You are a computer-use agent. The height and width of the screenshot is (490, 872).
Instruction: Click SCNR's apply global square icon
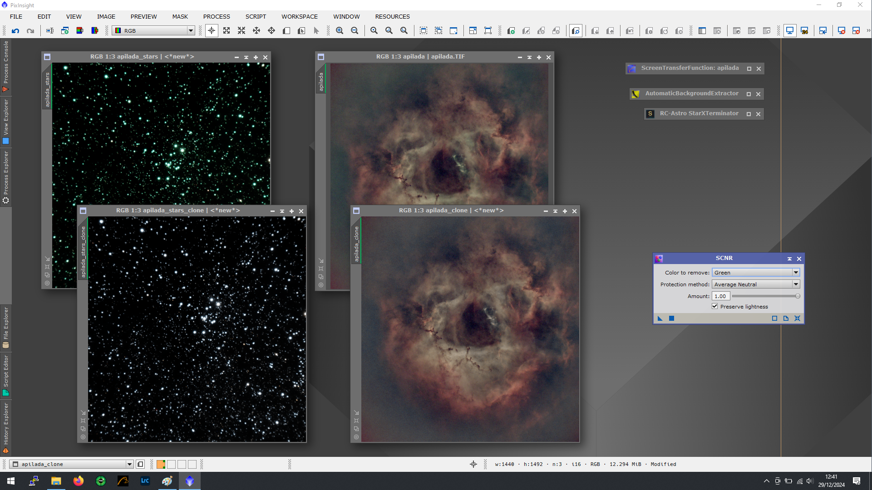pyautogui.click(x=671, y=318)
